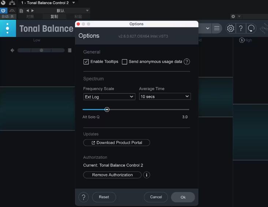Click Remove Authorization button

(112, 175)
